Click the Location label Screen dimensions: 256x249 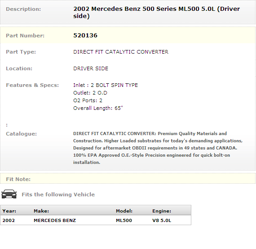19,68
